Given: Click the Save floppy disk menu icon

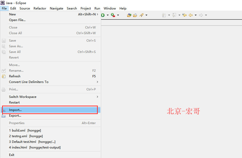Looking at the screenshot, I should 4,41.
